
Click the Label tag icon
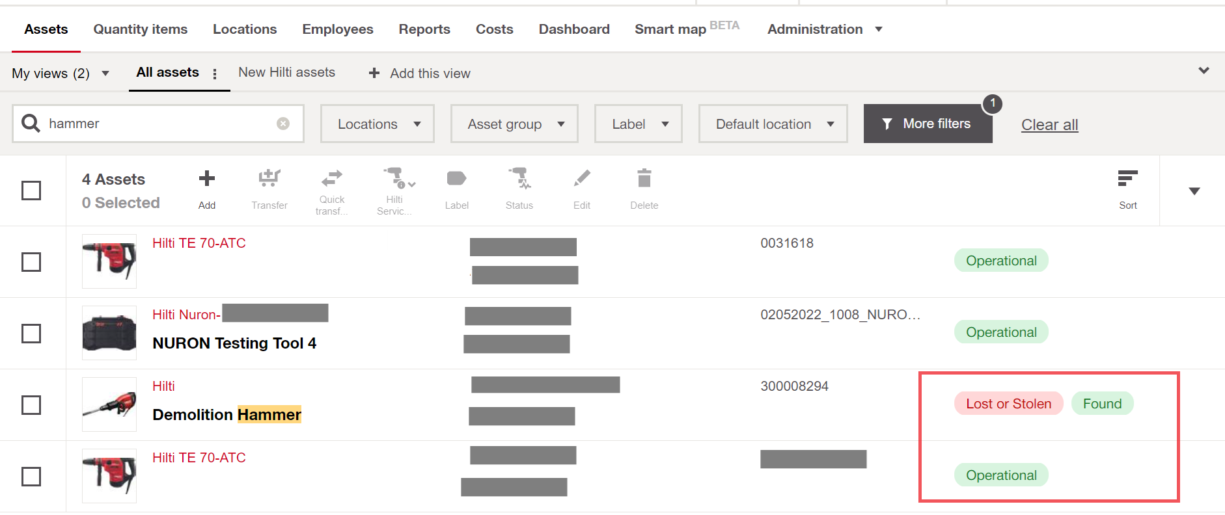point(457,178)
